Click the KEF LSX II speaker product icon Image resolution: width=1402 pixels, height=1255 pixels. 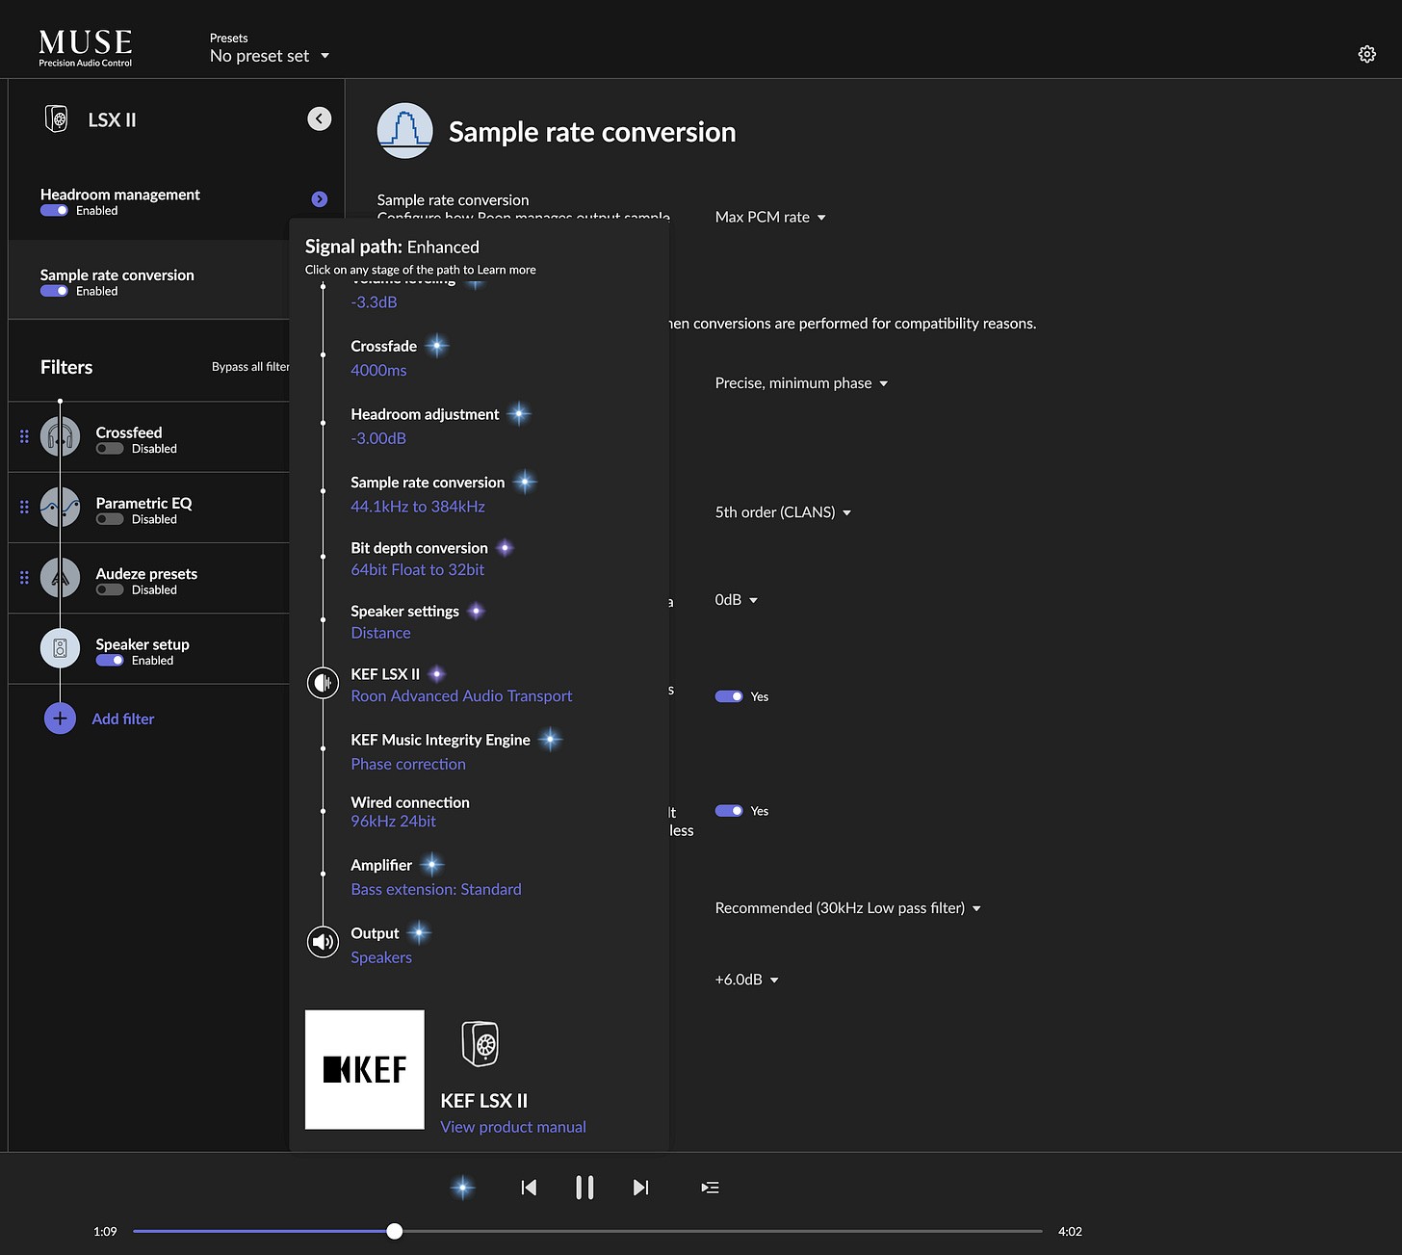480,1044
